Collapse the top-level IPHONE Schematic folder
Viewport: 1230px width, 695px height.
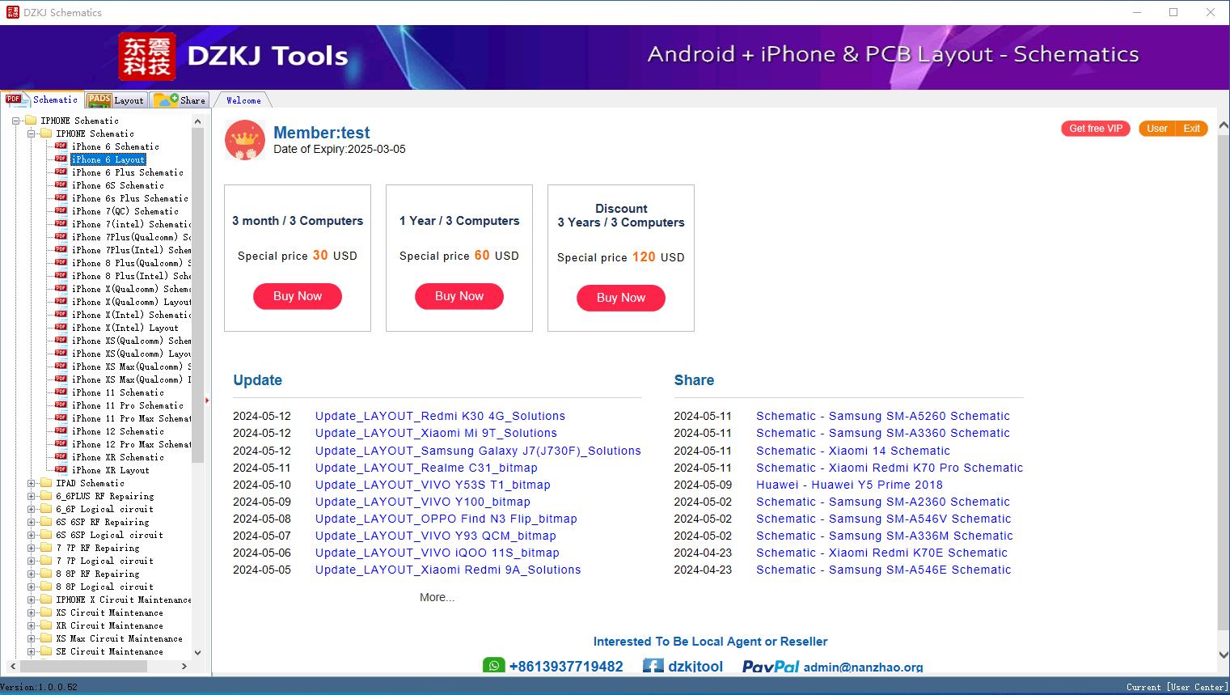click(x=16, y=121)
